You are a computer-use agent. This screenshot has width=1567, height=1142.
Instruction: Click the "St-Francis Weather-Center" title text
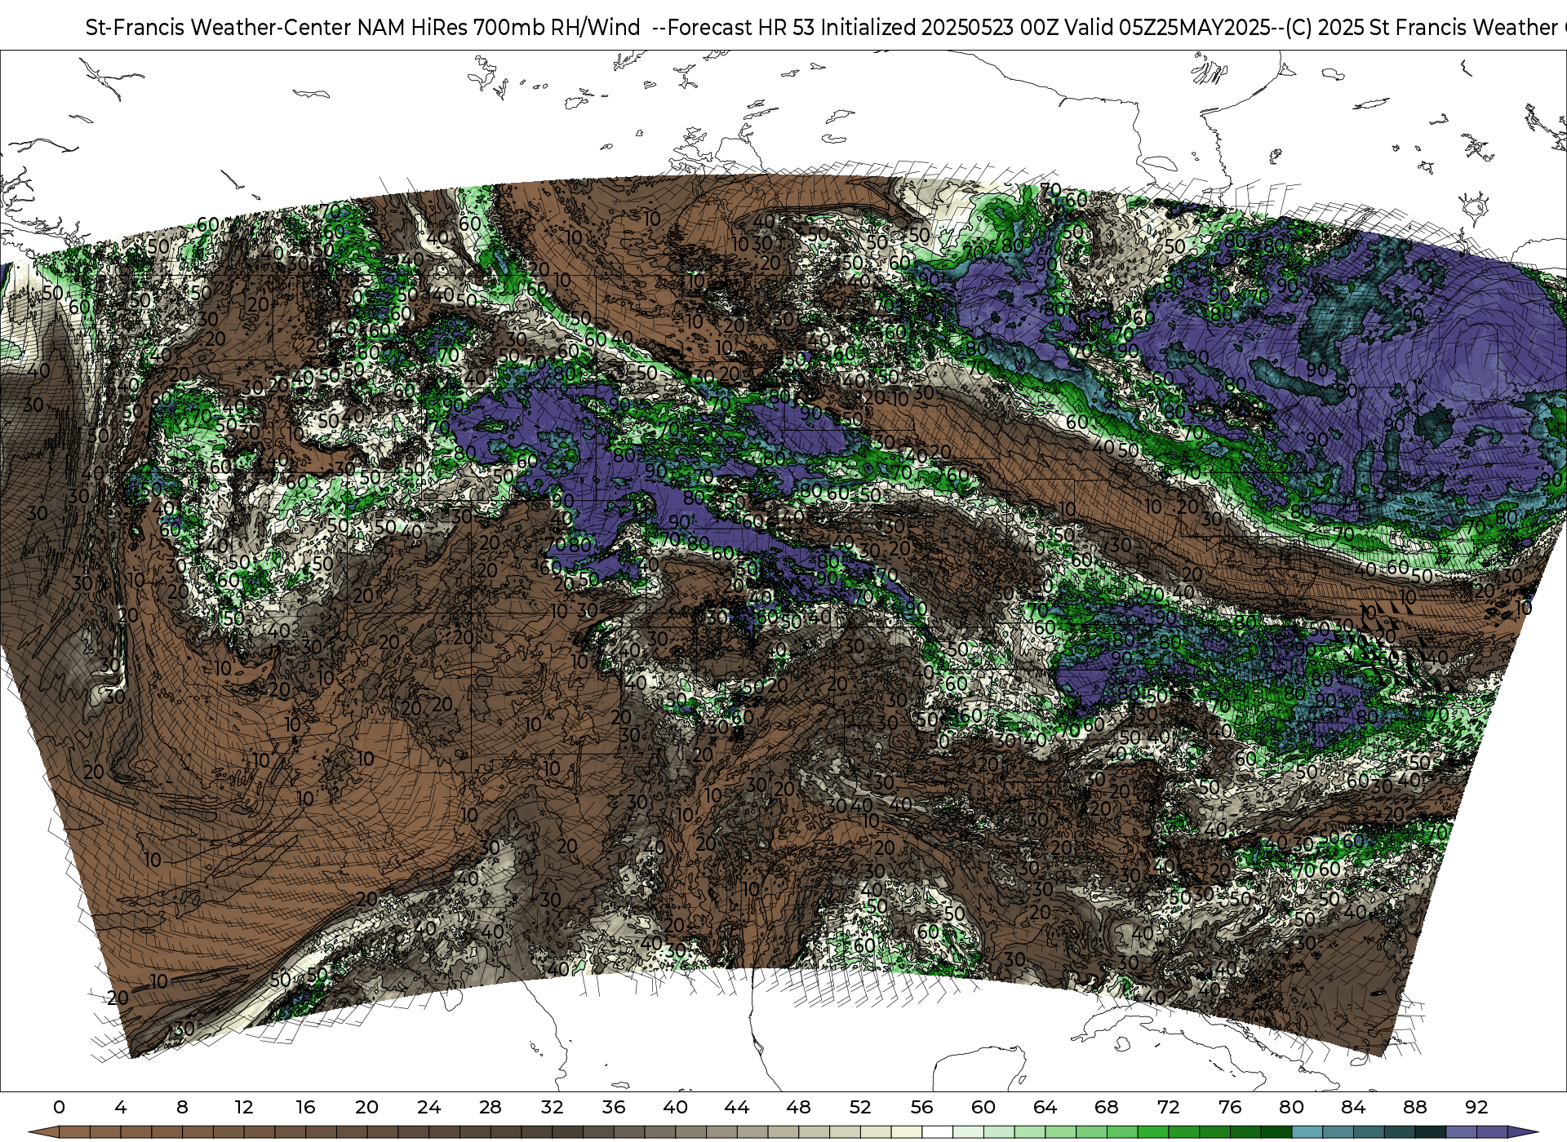pyautogui.click(x=219, y=28)
